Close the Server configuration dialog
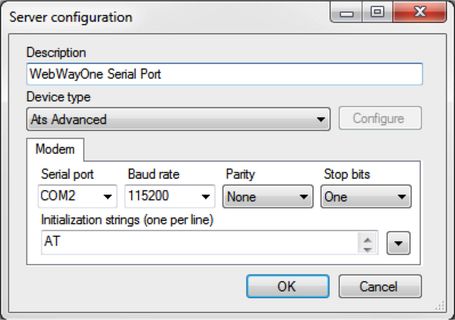The image size is (455, 320). point(419,13)
